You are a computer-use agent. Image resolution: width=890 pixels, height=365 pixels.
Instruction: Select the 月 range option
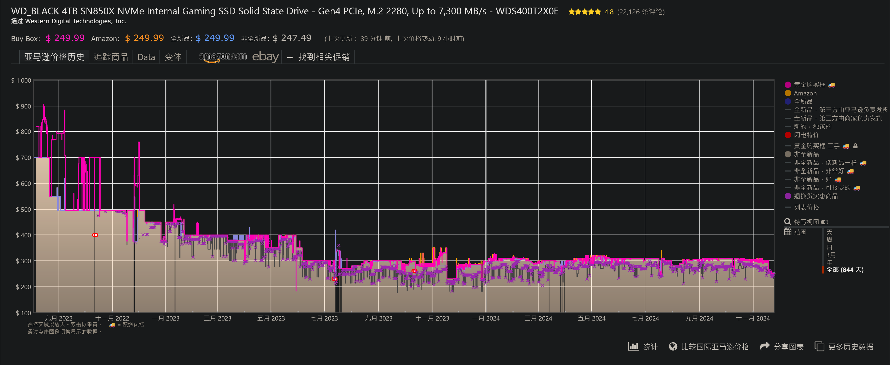[829, 248]
